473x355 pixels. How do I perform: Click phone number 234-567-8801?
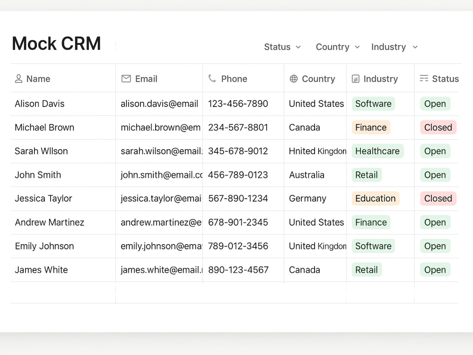click(x=238, y=127)
